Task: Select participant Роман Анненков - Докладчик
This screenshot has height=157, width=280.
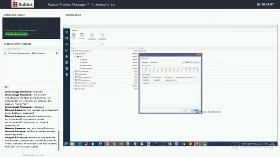Action: coord(27,53)
